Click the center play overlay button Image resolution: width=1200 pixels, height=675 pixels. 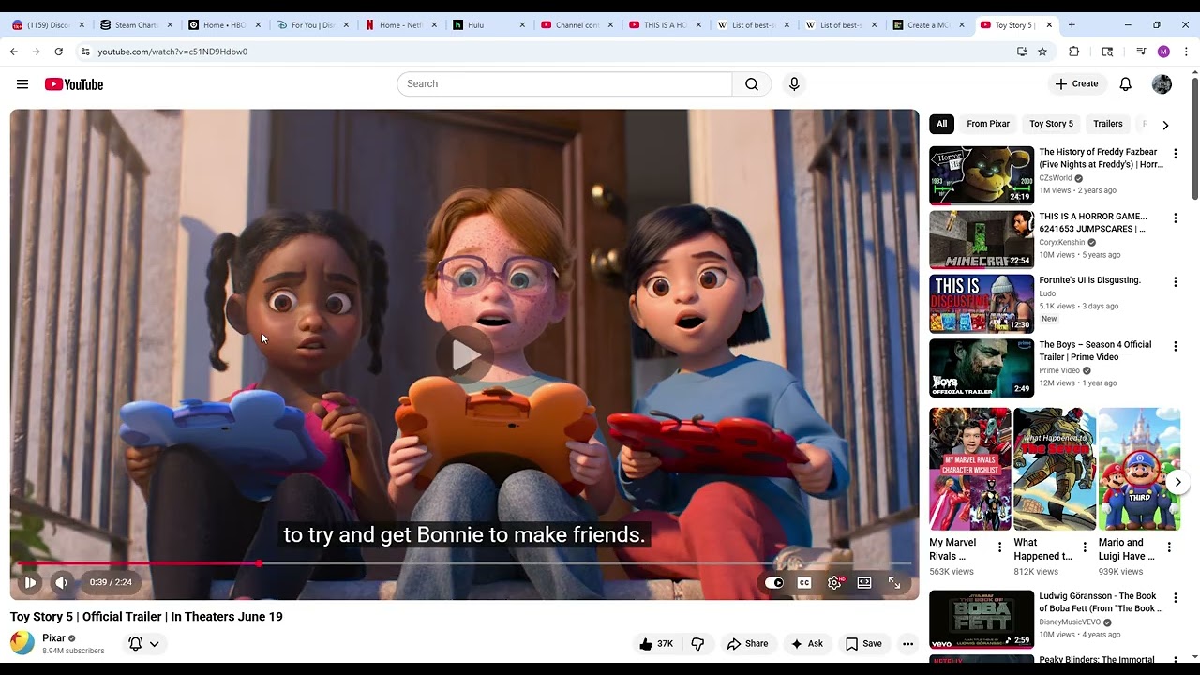[465, 354]
